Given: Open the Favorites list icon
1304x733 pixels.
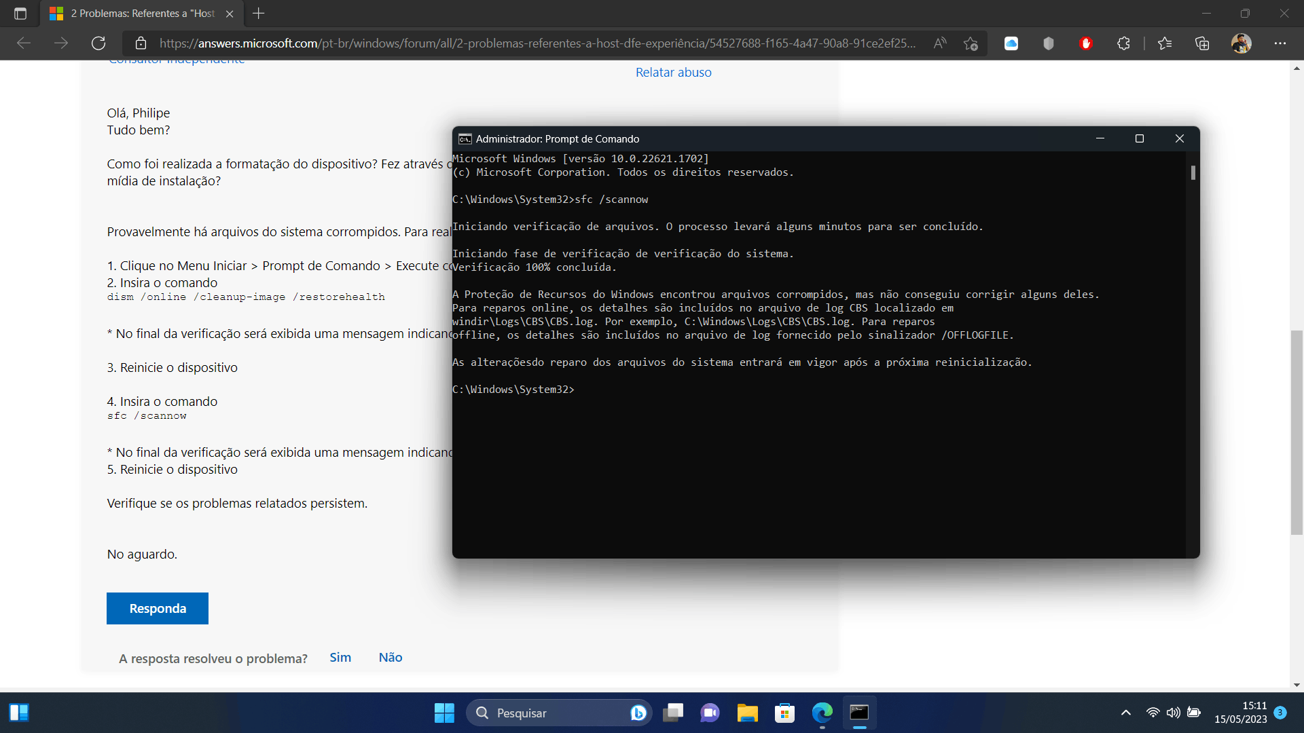Looking at the screenshot, I should click(x=1165, y=43).
